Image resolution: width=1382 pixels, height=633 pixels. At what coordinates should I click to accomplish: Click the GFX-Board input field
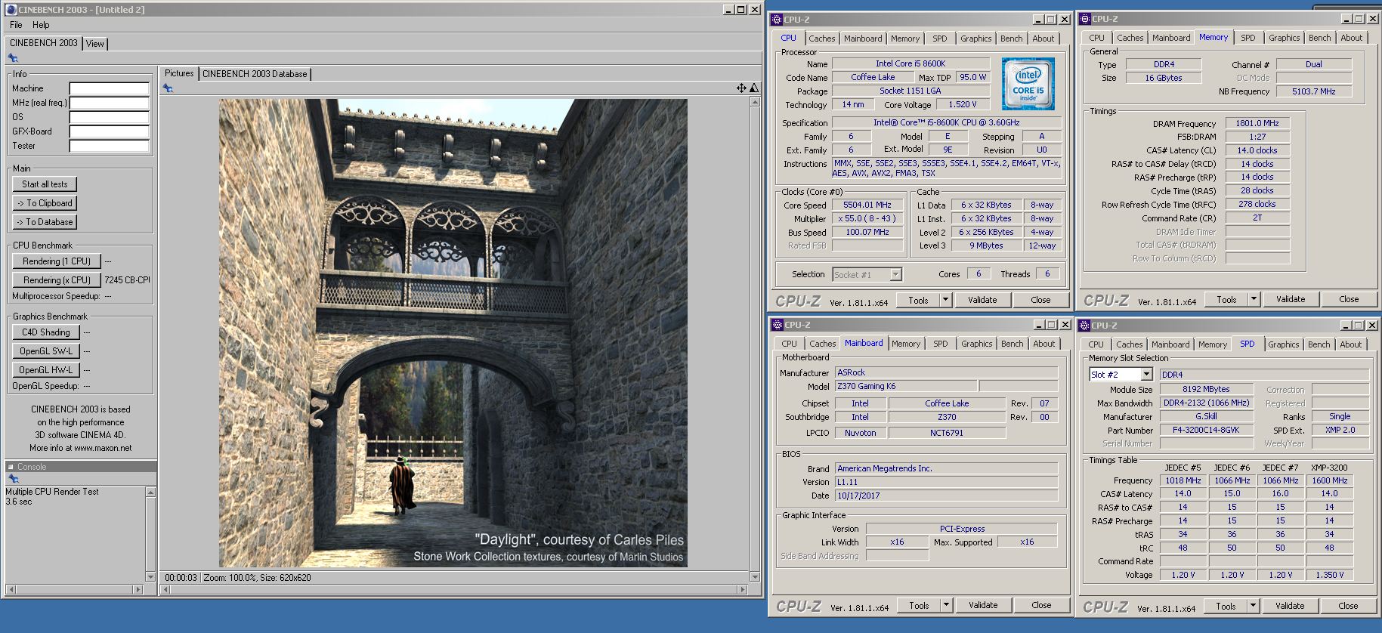[x=110, y=131]
